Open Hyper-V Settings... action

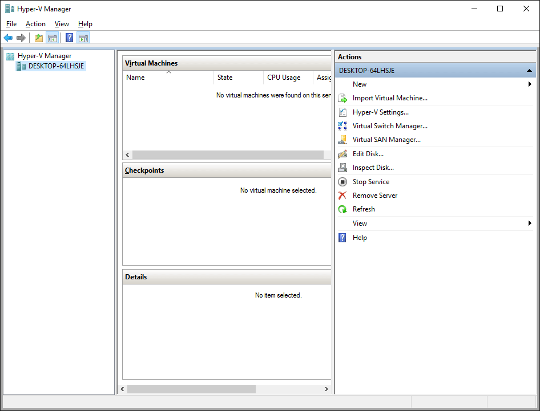click(381, 112)
